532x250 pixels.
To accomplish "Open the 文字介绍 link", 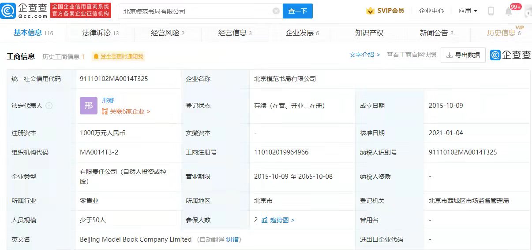I will [x=364, y=55].
